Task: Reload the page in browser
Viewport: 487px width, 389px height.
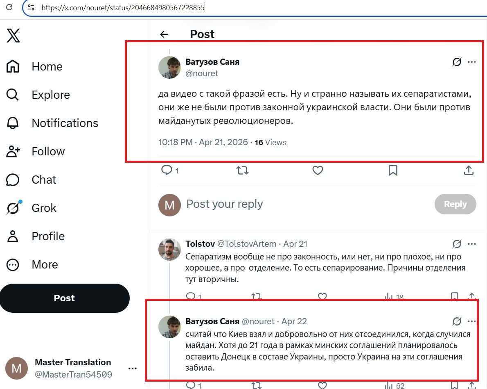Action: [9, 7]
